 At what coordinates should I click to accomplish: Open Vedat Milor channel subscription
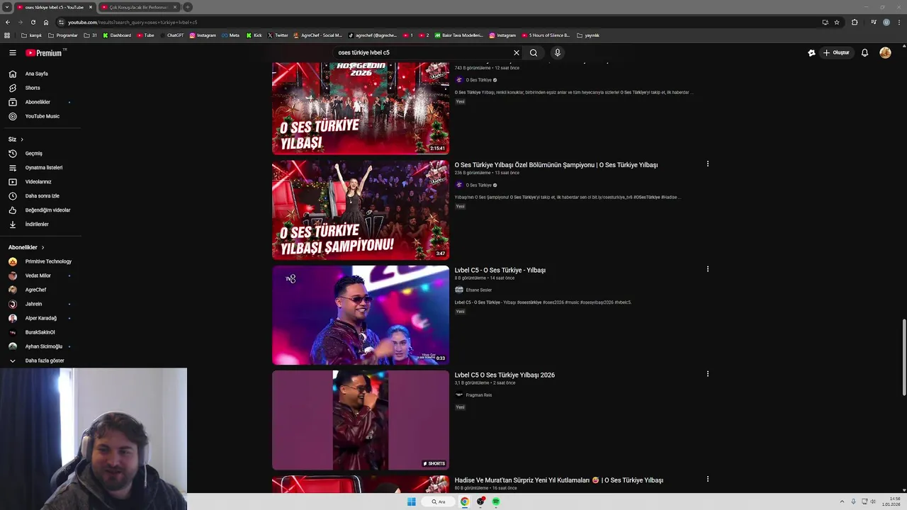point(38,276)
